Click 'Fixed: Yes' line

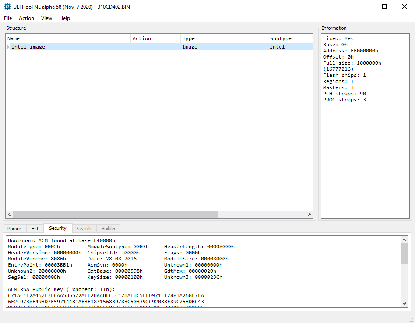[x=338, y=38]
